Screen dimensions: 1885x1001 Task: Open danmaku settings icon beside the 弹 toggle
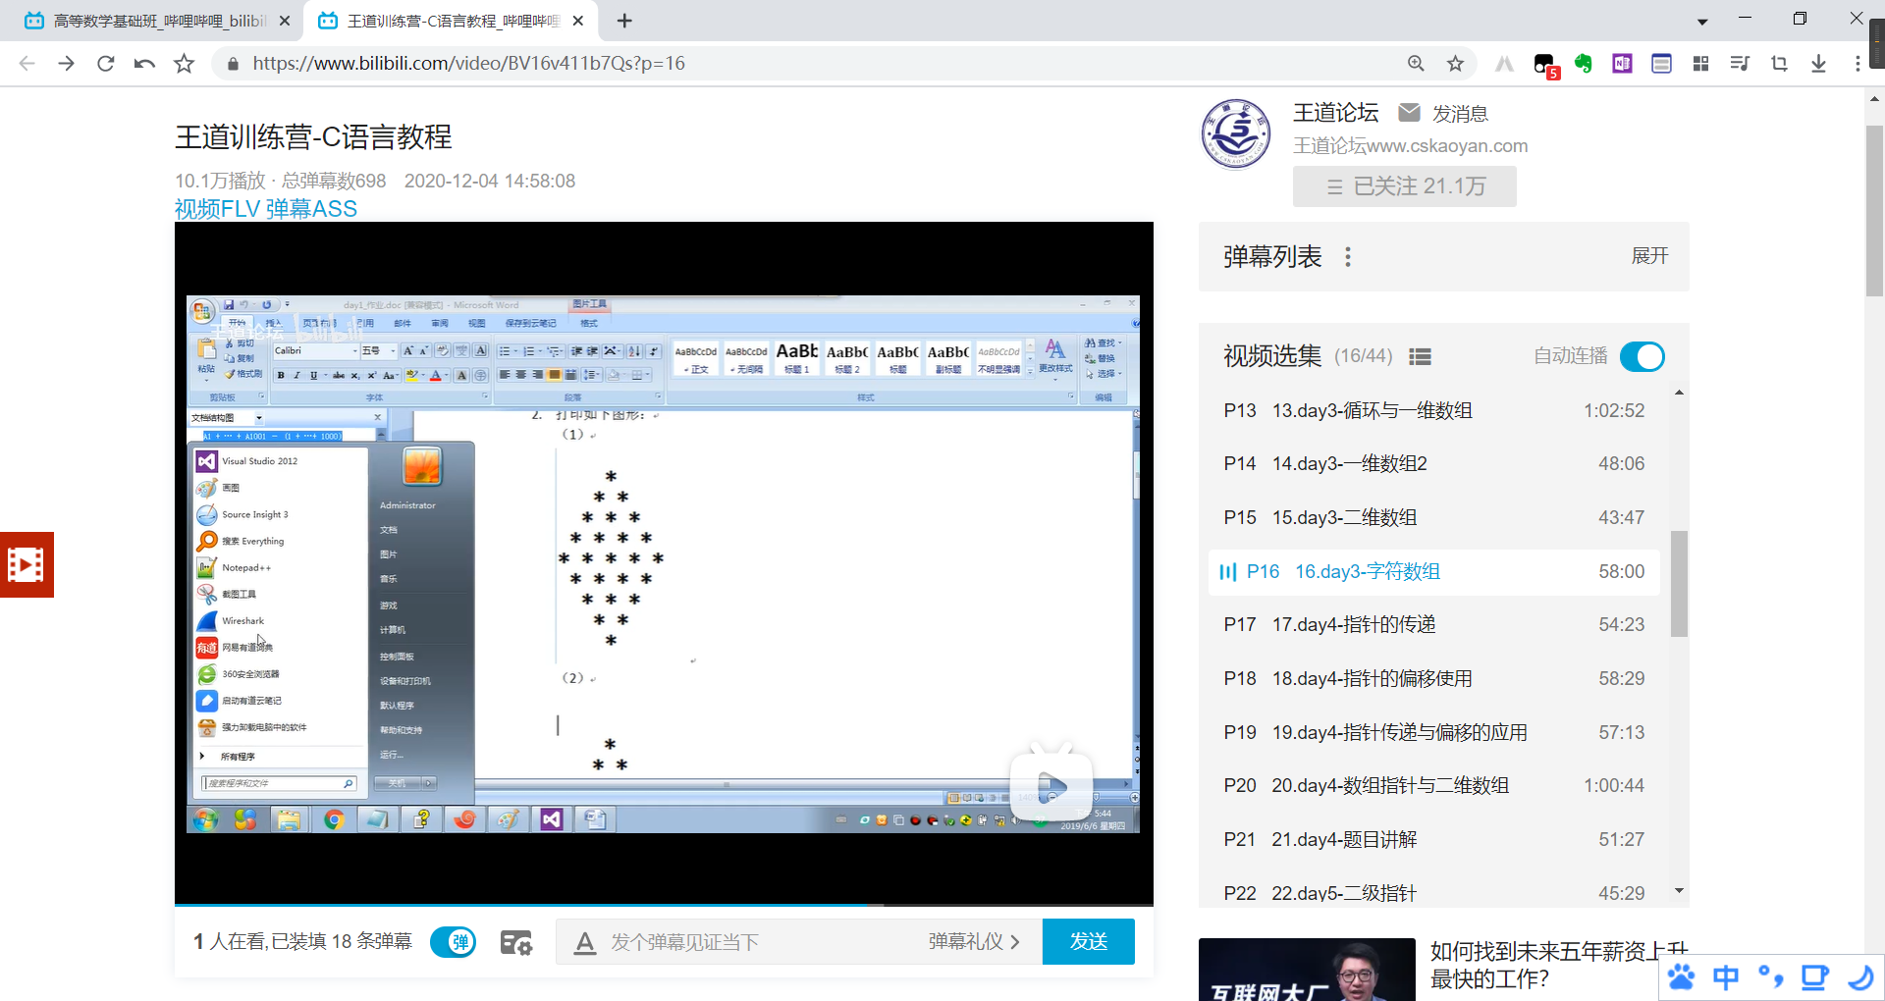(x=515, y=942)
